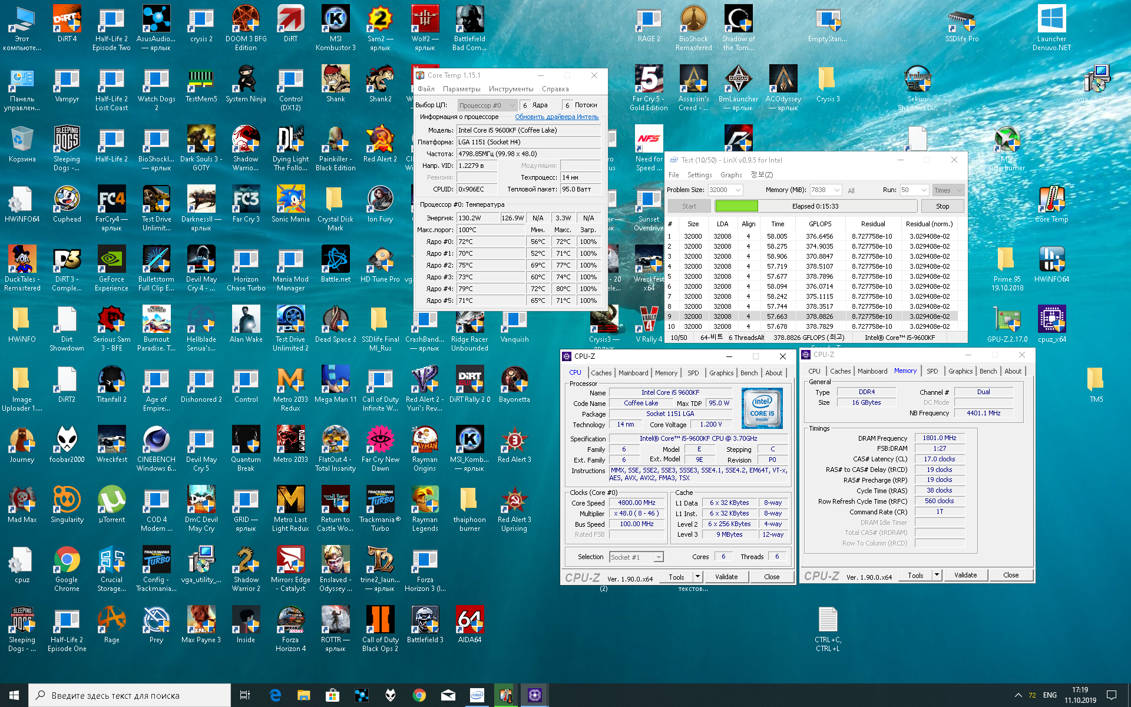Open HD Tune Pro shortcut

coord(380,260)
